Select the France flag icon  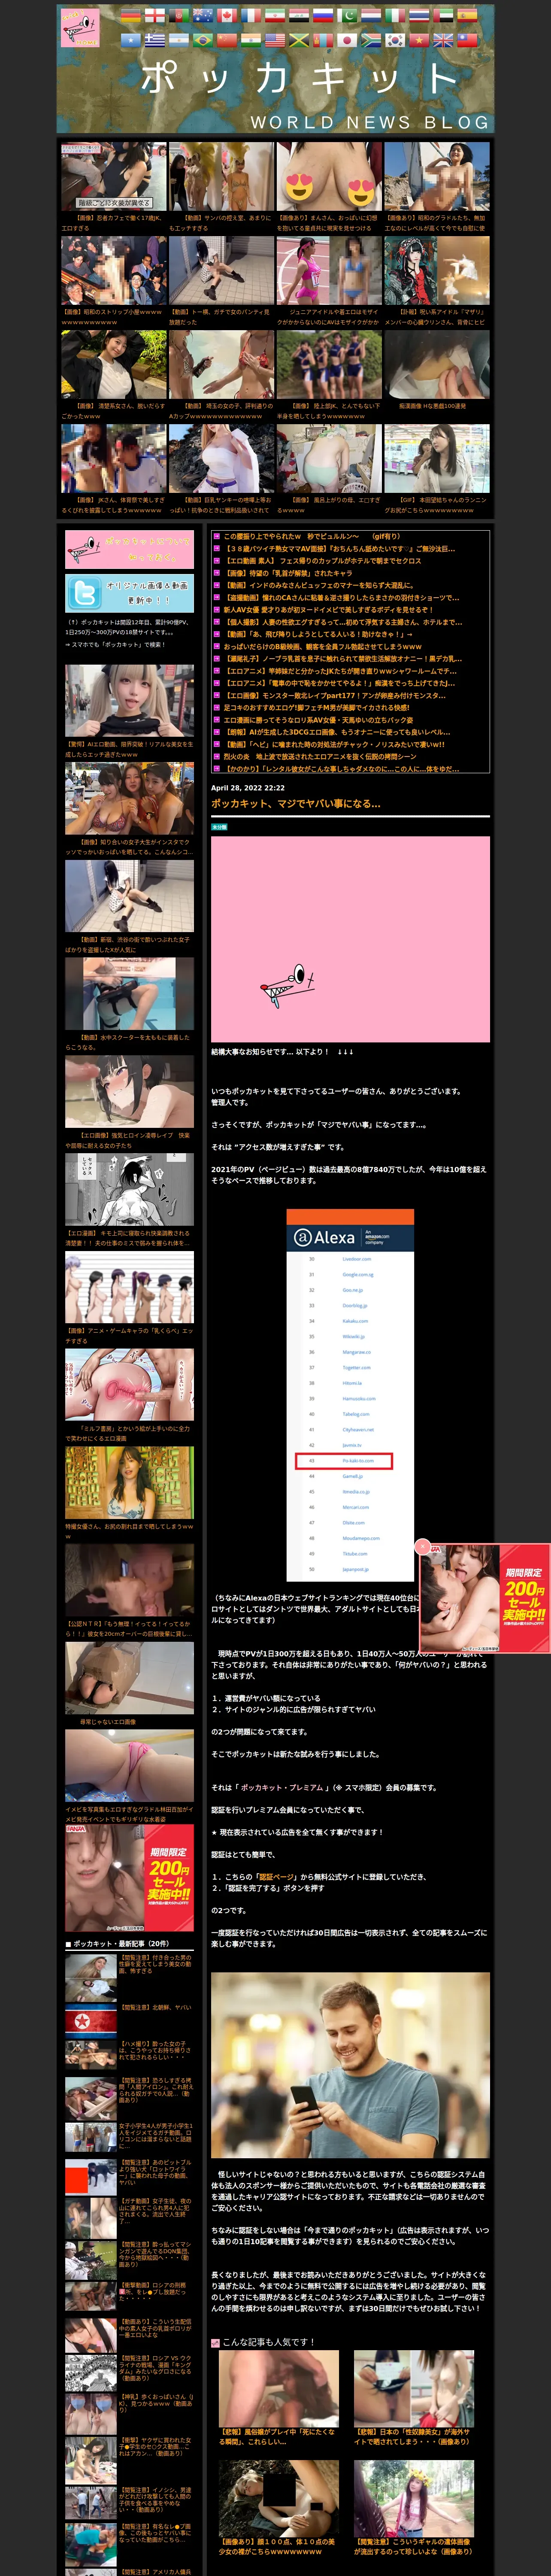pos(251,15)
